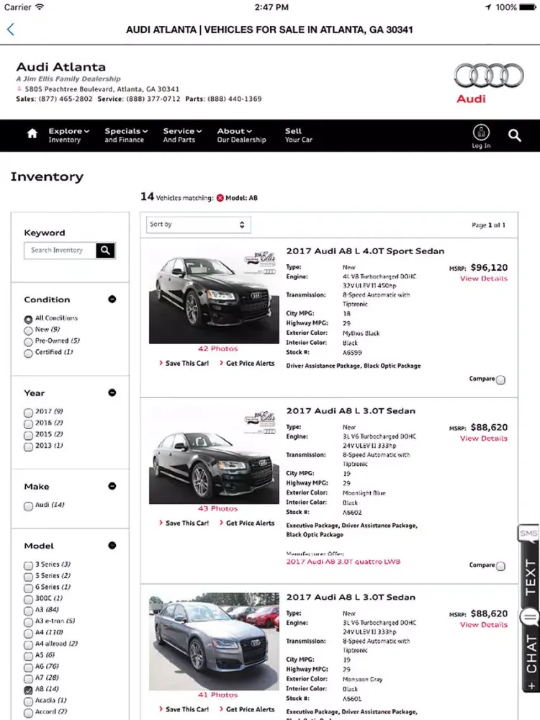Collapse the Condition filter section
540x720 pixels.
pyautogui.click(x=112, y=300)
